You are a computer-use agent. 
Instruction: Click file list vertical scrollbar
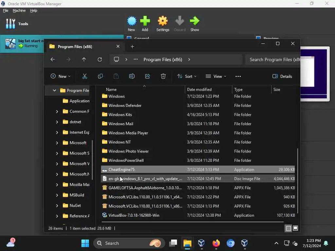pyautogui.click(x=297, y=181)
